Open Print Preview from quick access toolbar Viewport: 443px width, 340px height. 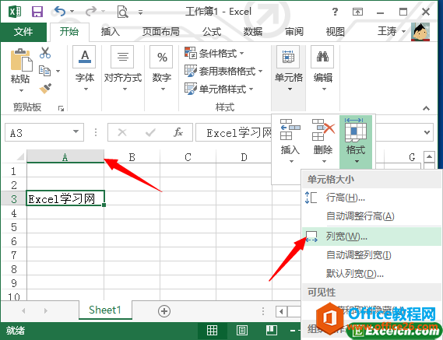(x=122, y=12)
